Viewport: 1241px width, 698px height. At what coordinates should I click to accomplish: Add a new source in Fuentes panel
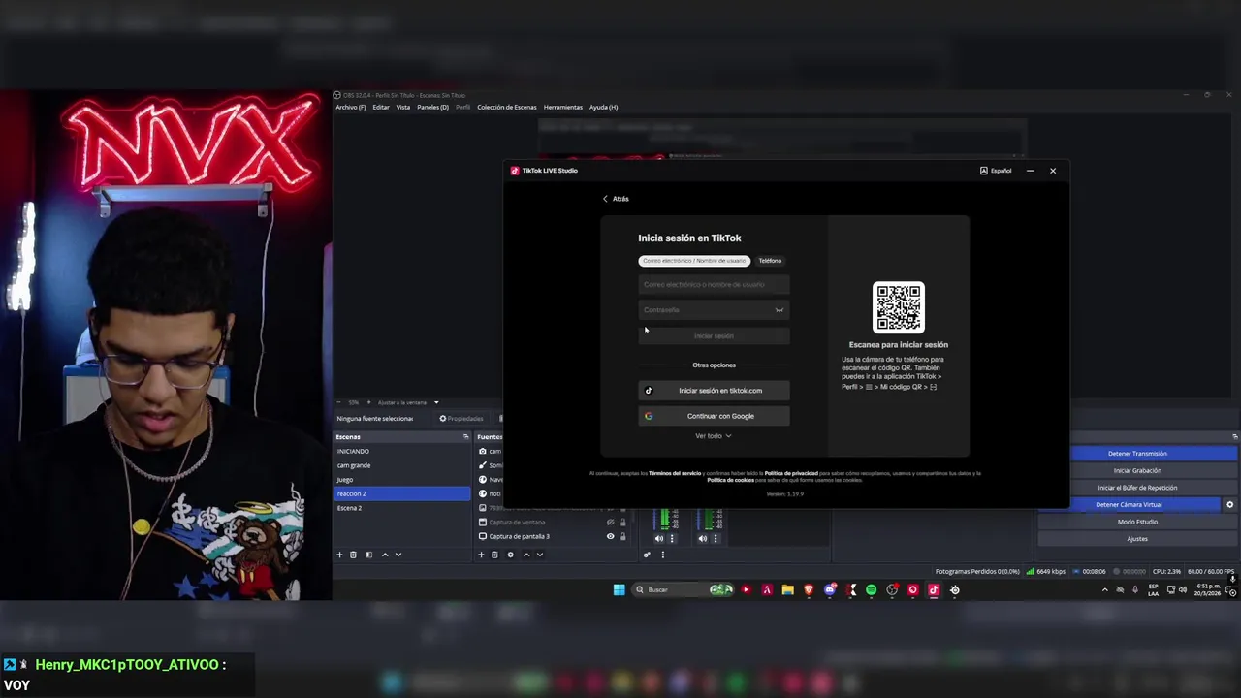click(481, 555)
